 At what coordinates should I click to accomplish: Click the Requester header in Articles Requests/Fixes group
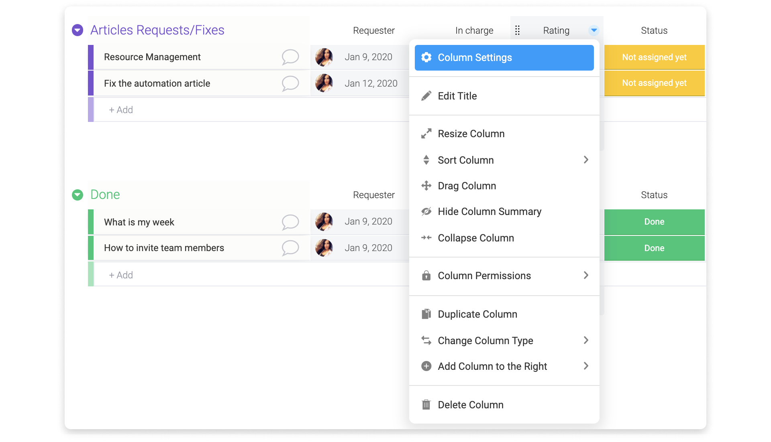pyautogui.click(x=374, y=30)
